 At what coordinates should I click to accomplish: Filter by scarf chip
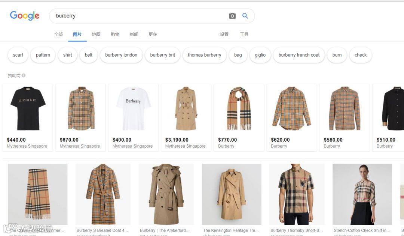click(x=18, y=55)
